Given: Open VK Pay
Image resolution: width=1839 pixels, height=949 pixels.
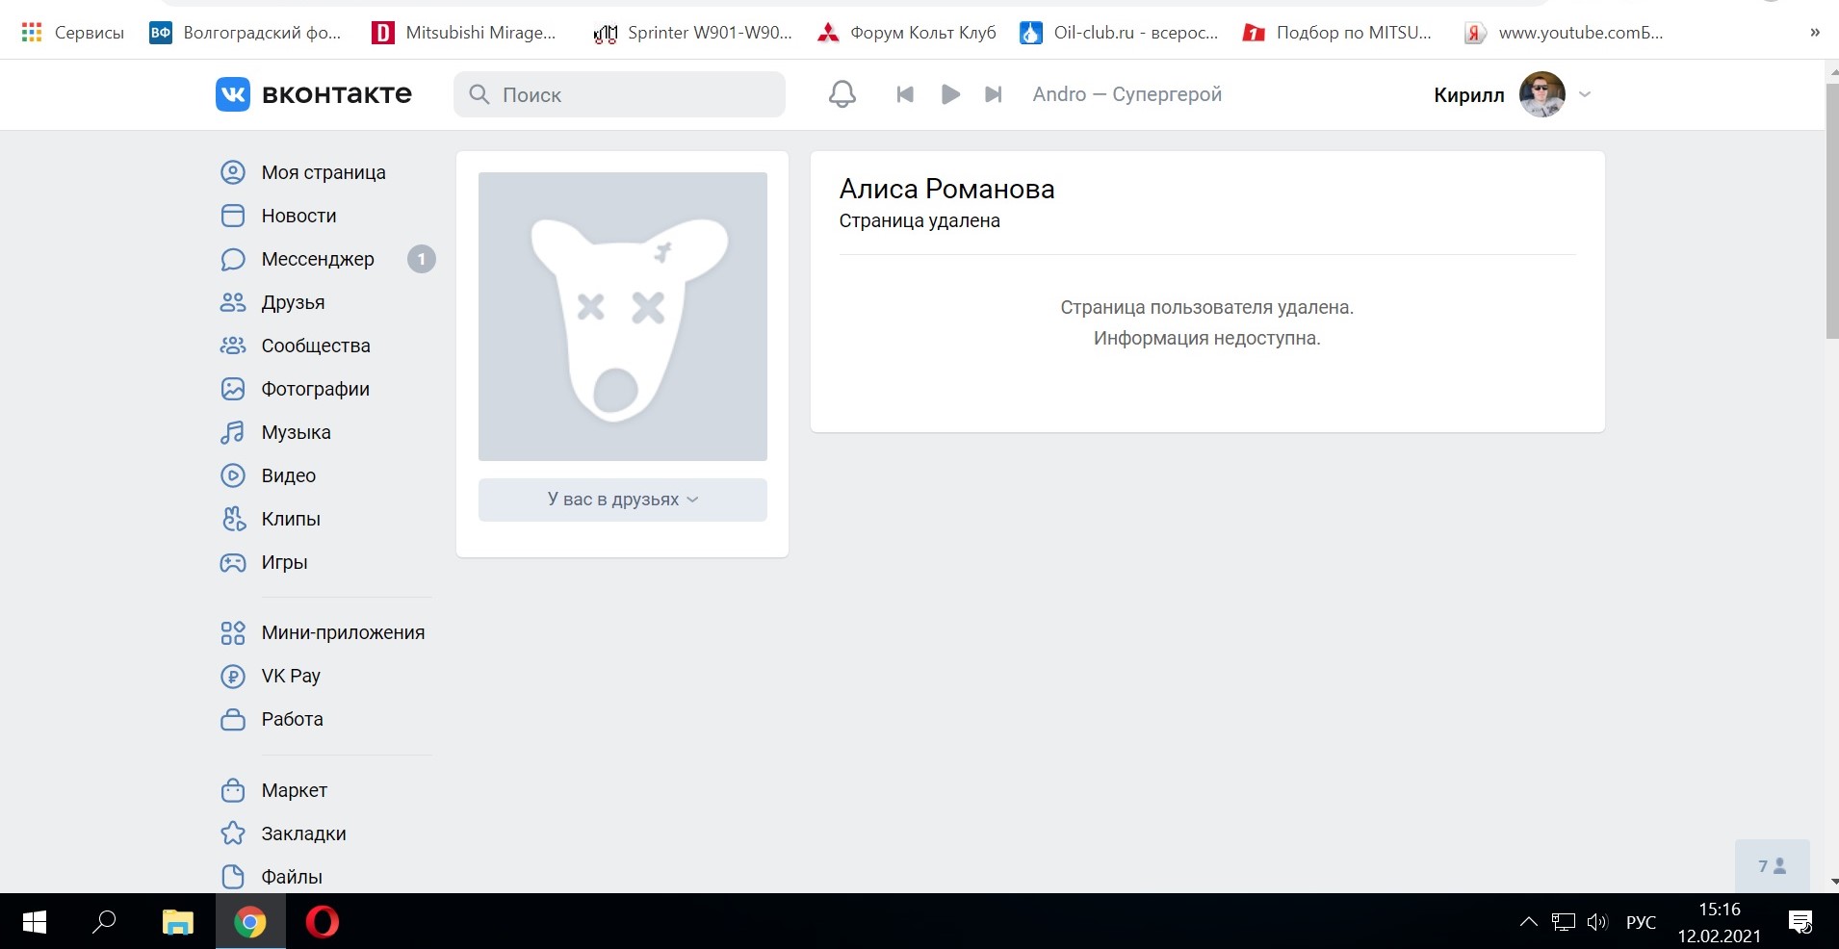Looking at the screenshot, I should (x=290, y=676).
